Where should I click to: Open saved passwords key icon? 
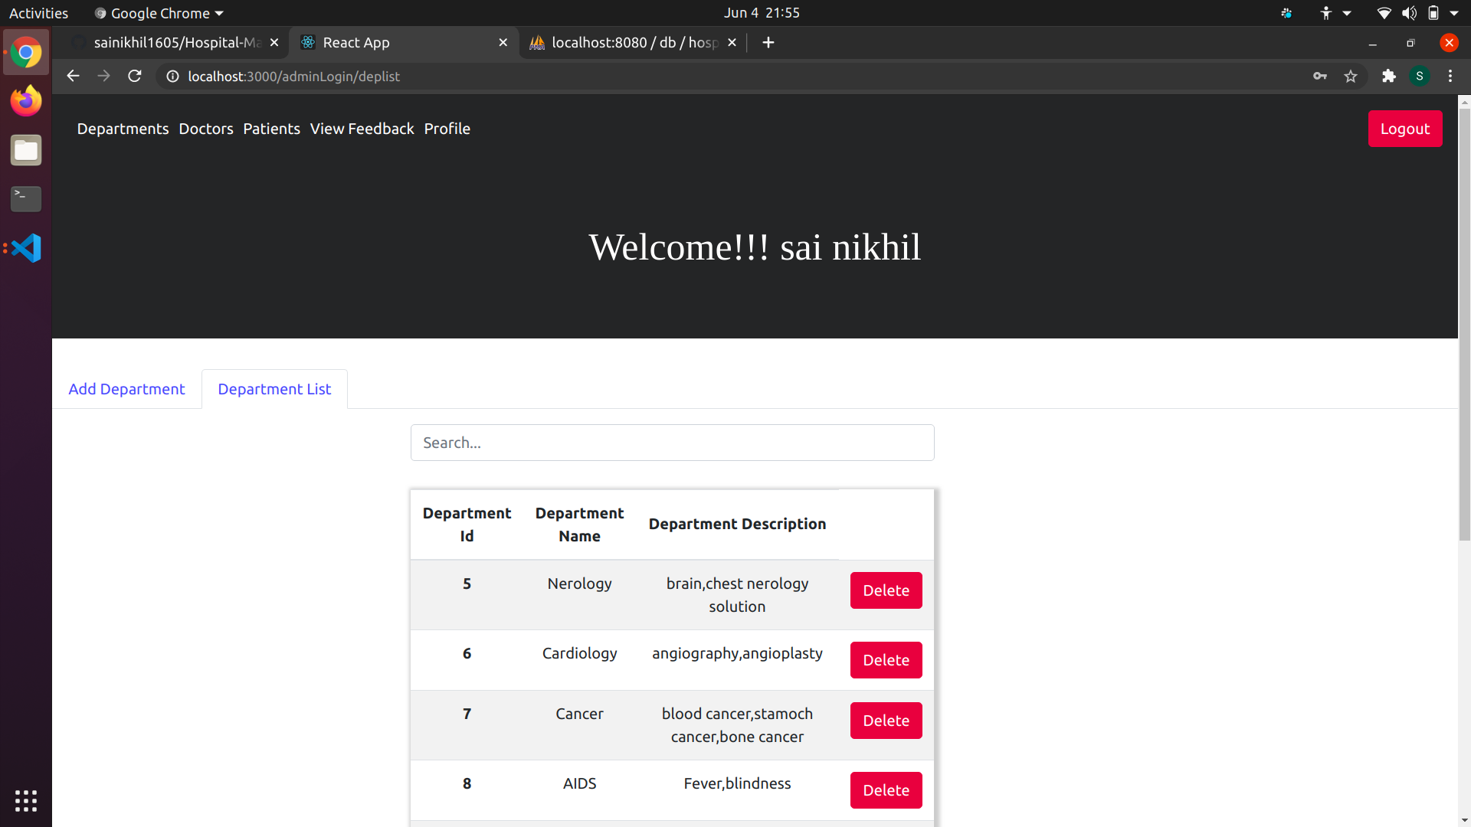(x=1319, y=76)
